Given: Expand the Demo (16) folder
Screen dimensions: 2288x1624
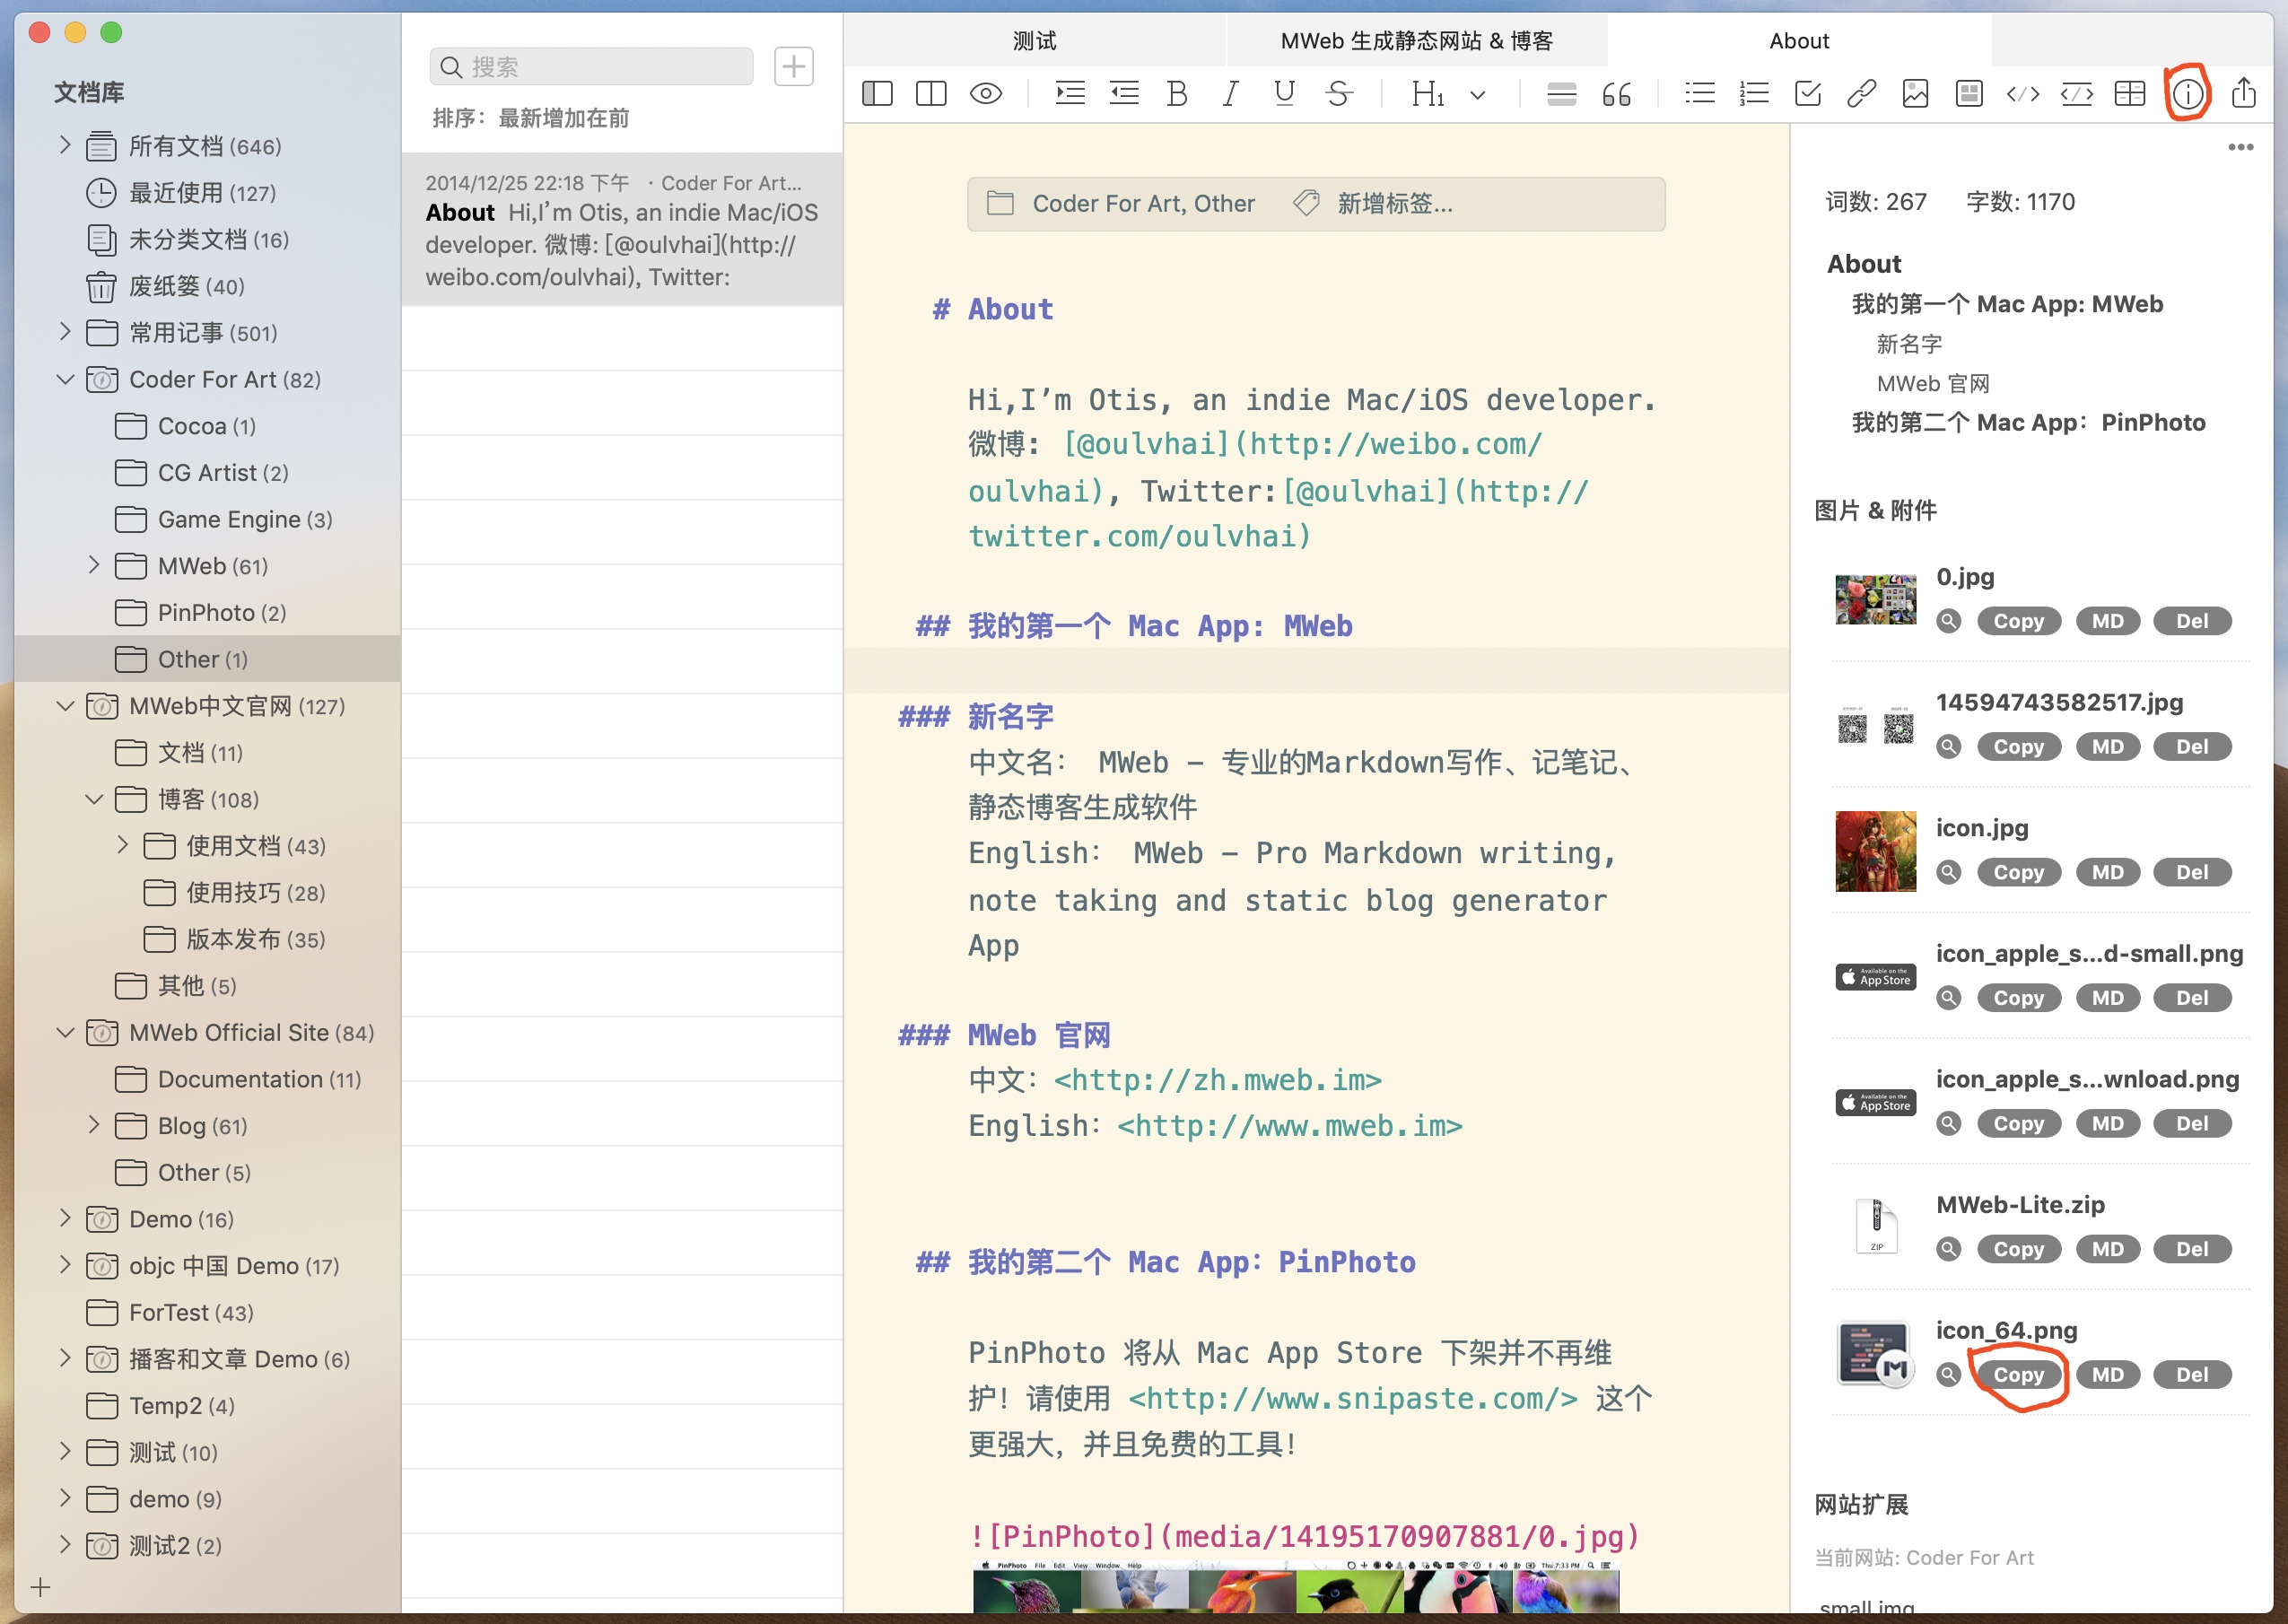Looking at the screenshot, I should 66,1218.
